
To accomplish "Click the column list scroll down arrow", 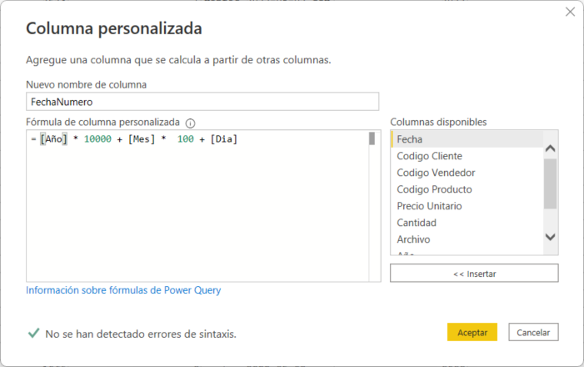I will click(550, 237).
